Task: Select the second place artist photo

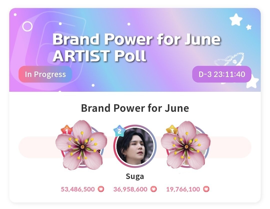Action: pos(135,146)
